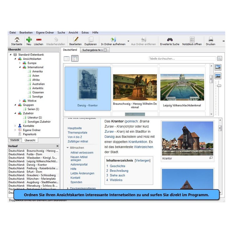Image resolution: width=233 pixels, height=233 pixels.
Task: Switch to thumbnail gallery view
Action: click(x=75, y=59)
